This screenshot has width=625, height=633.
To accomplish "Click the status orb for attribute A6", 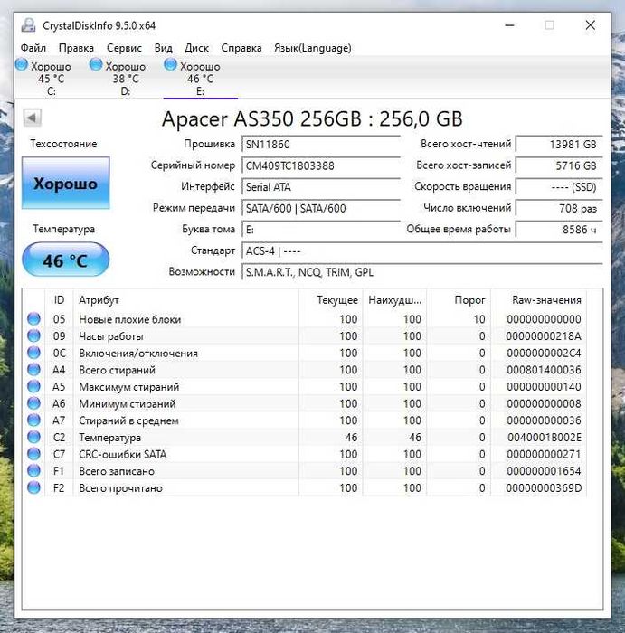I will tap(33, 403).
